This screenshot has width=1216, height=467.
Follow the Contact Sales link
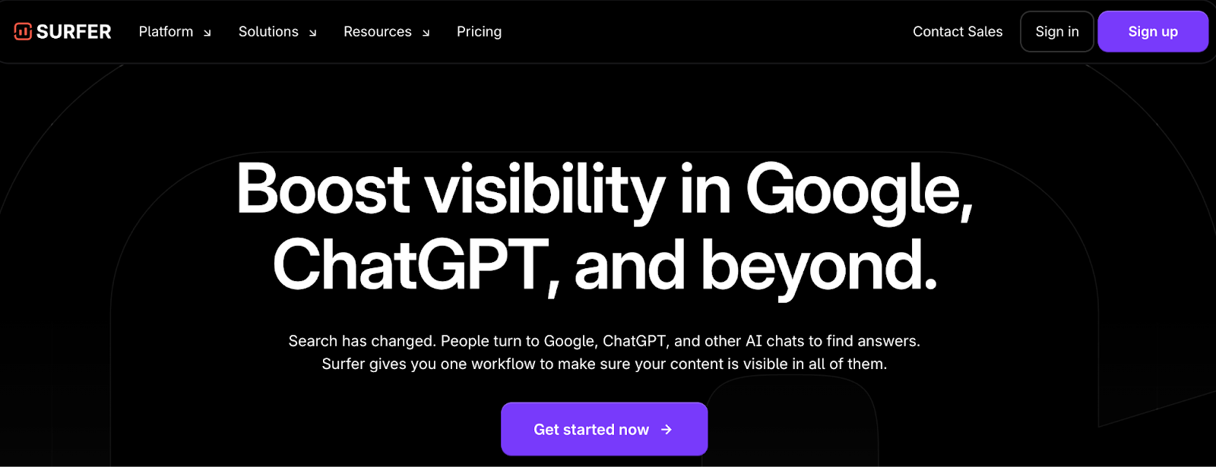[x=958, y=32]
